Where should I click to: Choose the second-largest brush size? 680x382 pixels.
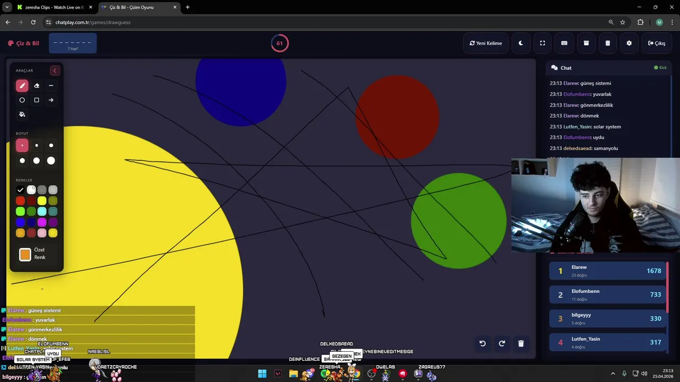(x=37, y=160)
